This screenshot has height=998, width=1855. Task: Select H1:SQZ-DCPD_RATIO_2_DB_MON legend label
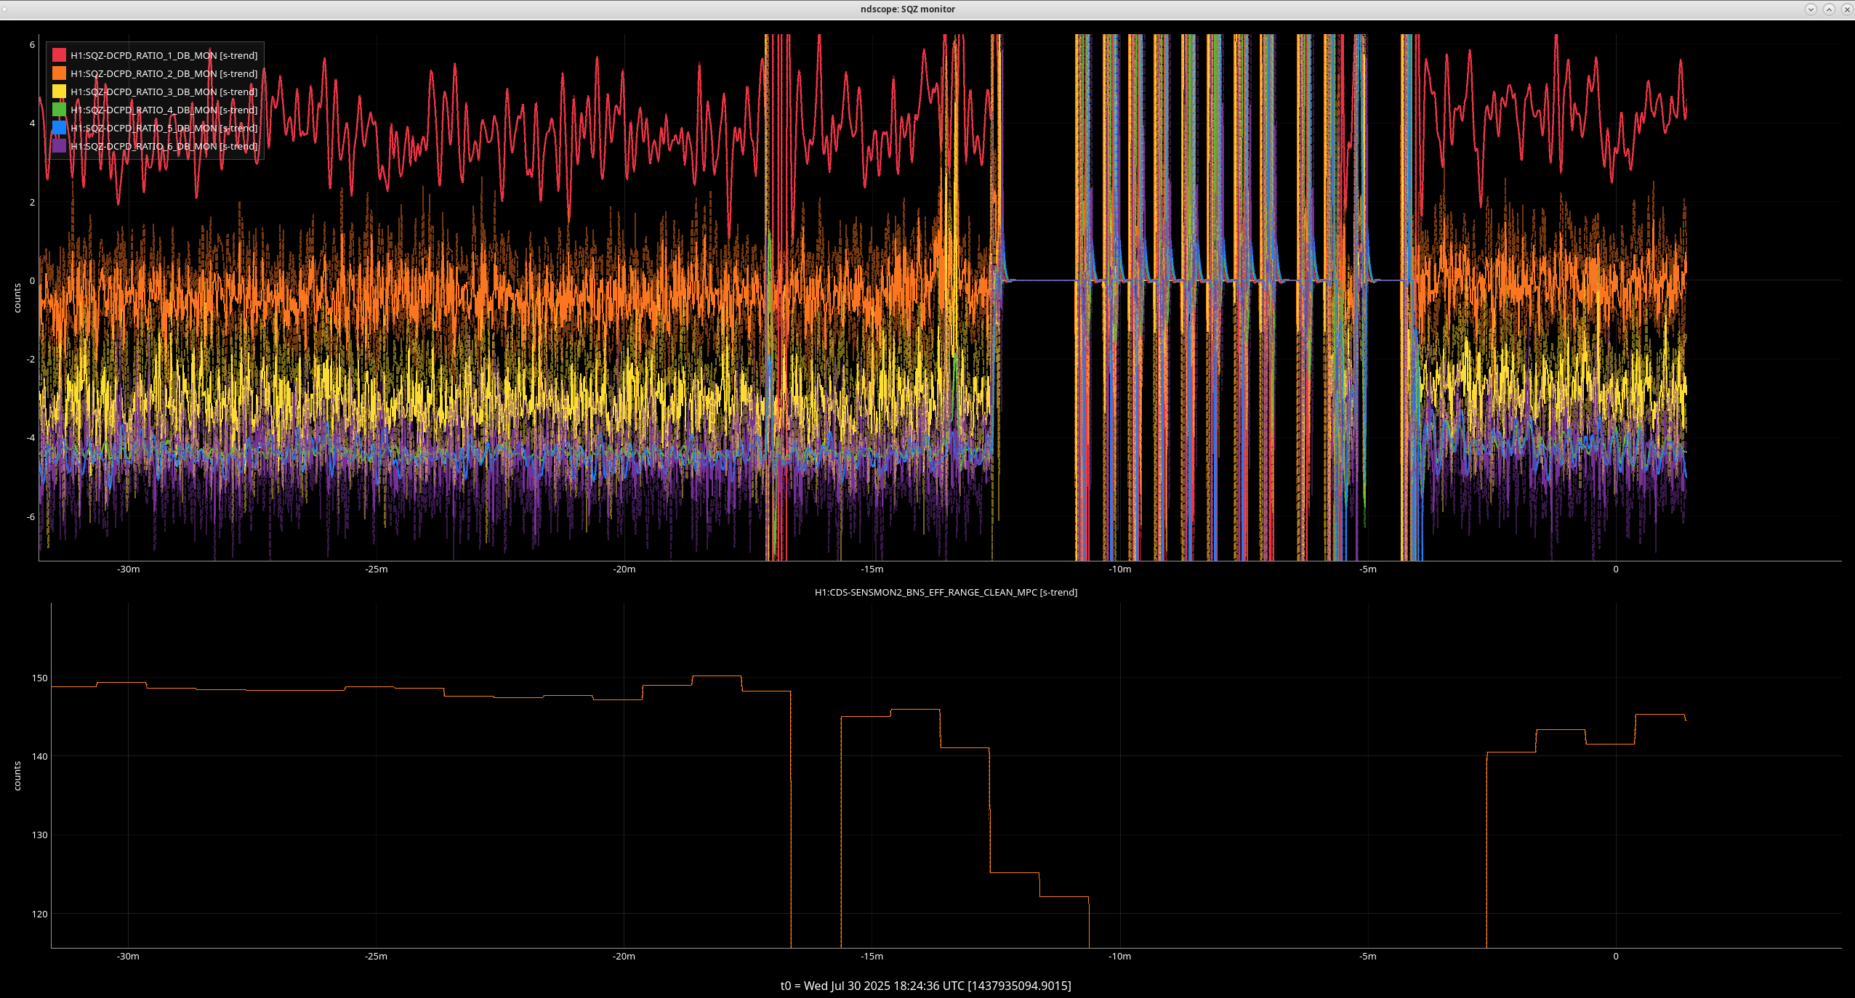click(164, 73)
